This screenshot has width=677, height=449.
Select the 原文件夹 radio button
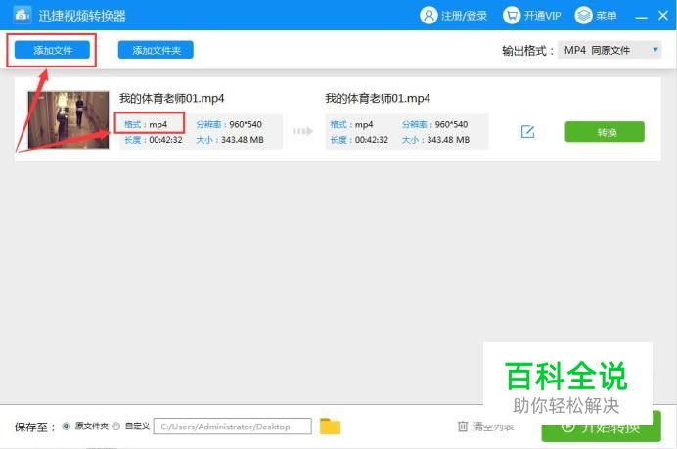67,427
